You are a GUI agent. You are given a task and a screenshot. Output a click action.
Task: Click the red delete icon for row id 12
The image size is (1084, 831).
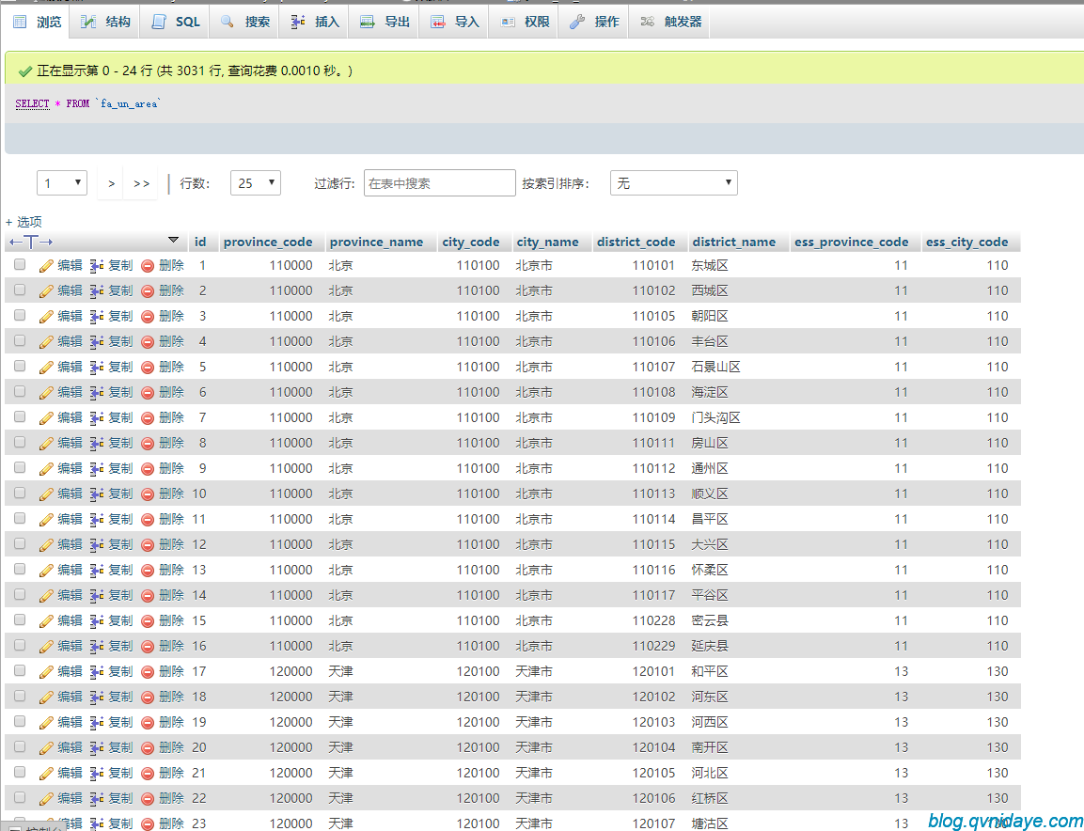148,545
